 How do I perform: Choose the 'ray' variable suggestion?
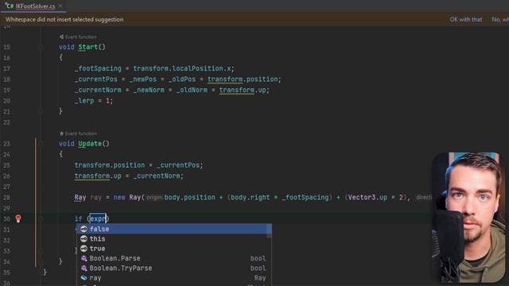point(174,278)
